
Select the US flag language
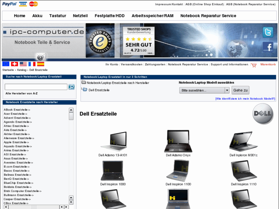(23, 64)
